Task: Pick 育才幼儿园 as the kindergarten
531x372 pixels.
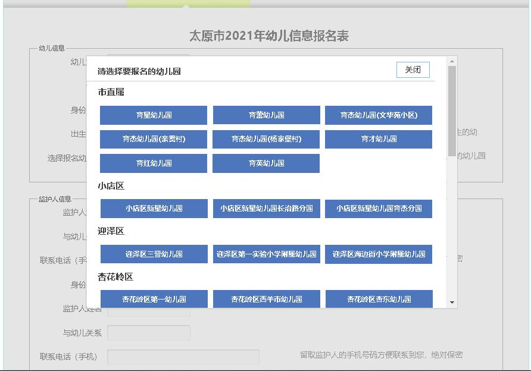Action: point(378,139)
